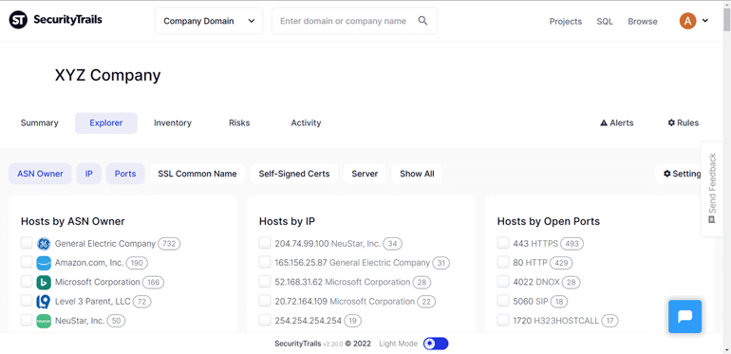Check the Level 3 Parent, LLC checkbox
Viewport: 731px width, 354px height.
point(27,301)
